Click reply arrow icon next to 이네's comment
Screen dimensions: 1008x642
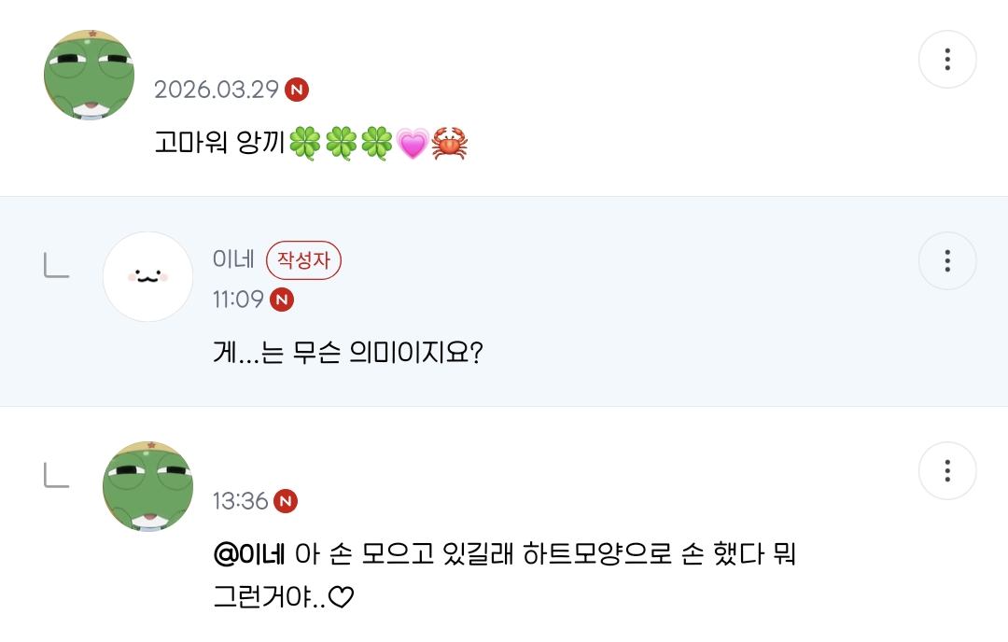click(57, 265)
